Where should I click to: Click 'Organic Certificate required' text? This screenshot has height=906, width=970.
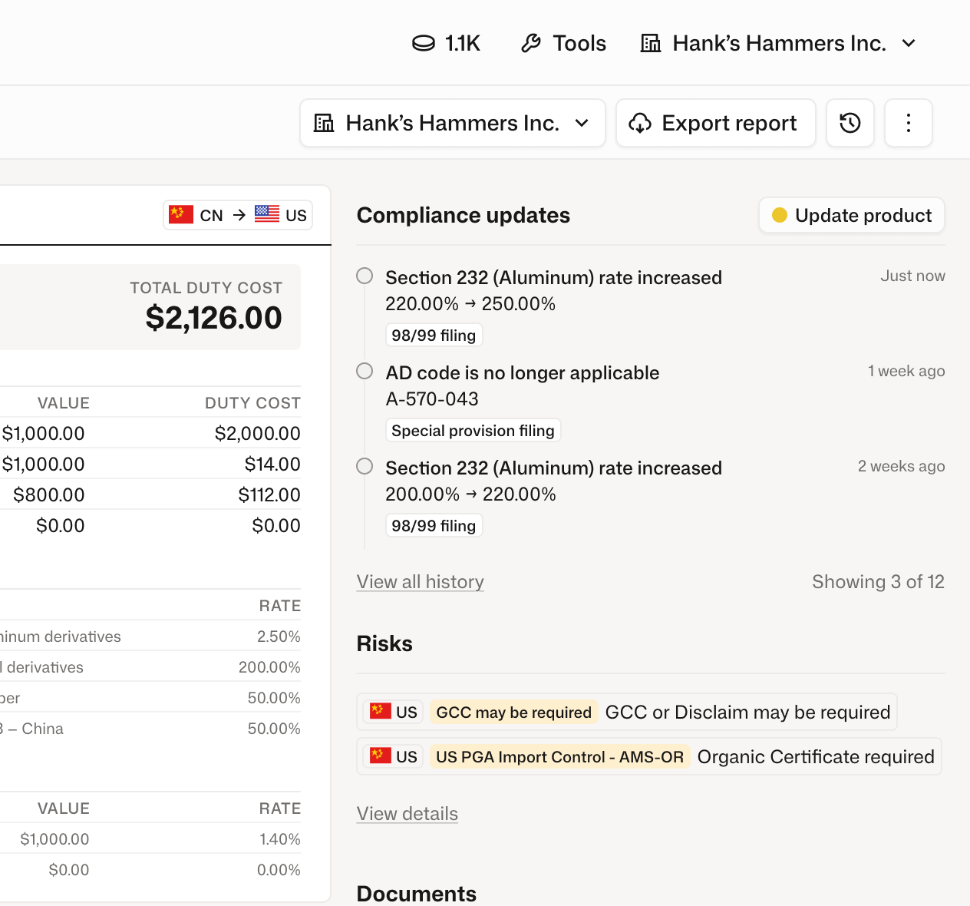pos(816,757)
